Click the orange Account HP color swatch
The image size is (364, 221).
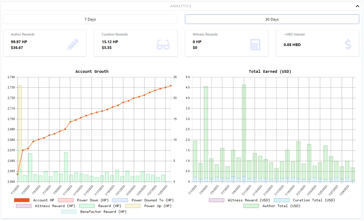point(21,200)
